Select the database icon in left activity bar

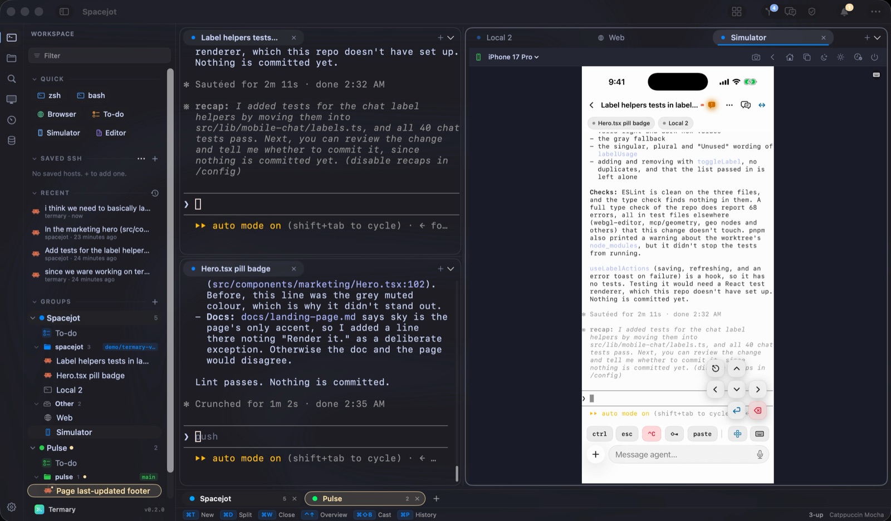12,141
